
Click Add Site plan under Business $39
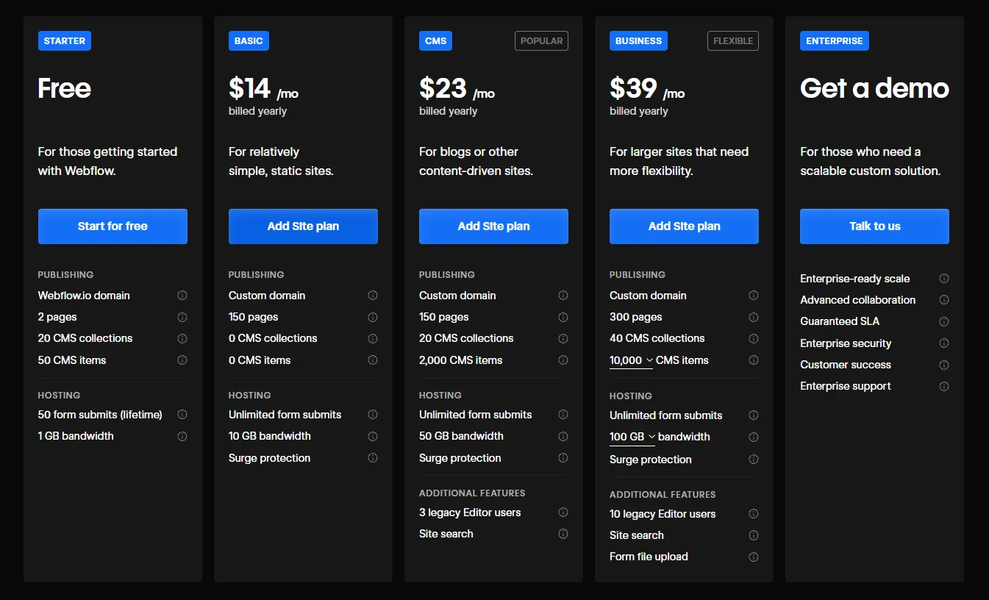[684, 226]
